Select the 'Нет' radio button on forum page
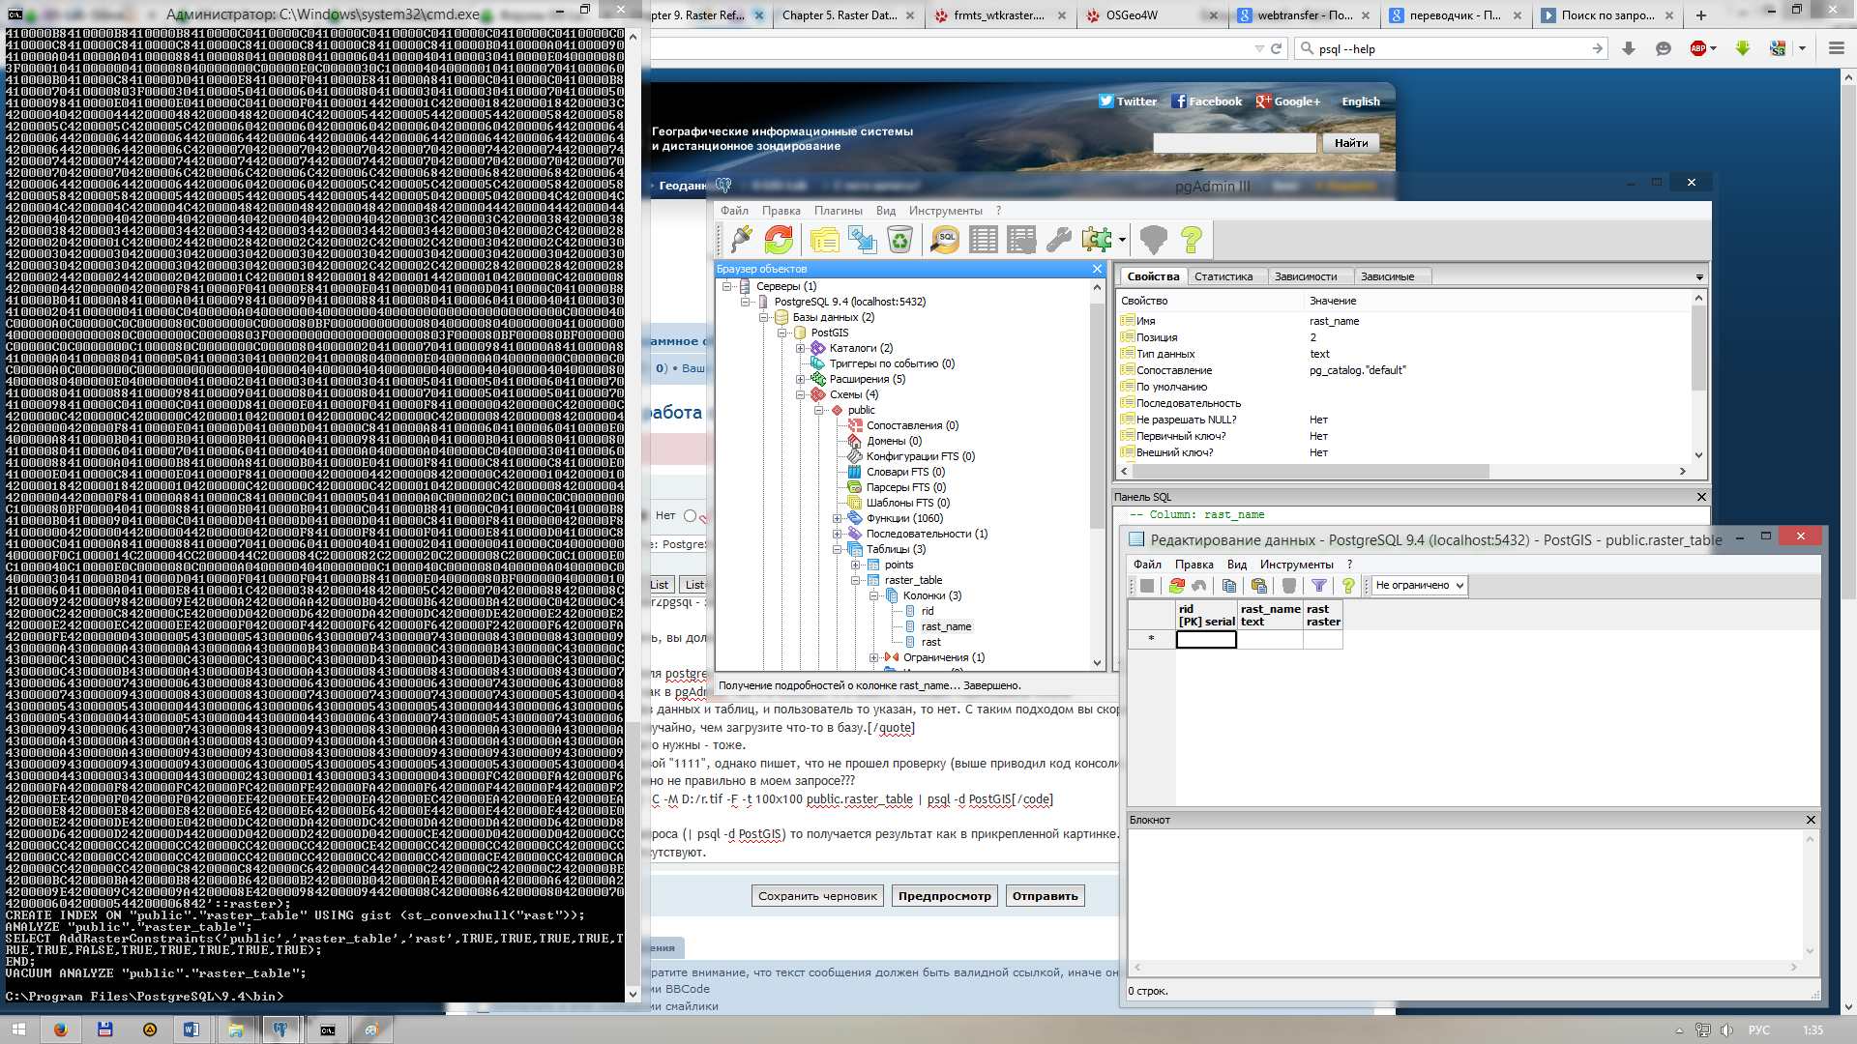Image resolution: width=1857 pixels, height=1044 pixels. coord(690,516)
